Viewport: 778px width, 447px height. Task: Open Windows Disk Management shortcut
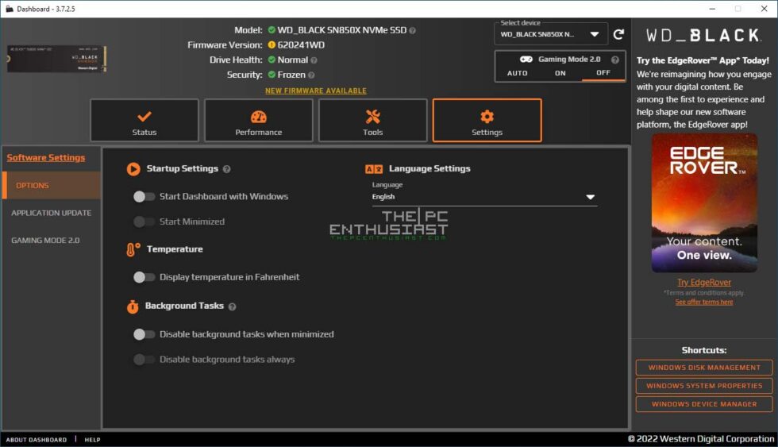(x=704, y=368)
